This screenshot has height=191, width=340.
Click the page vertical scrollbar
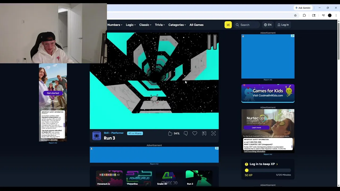point(338,41)
